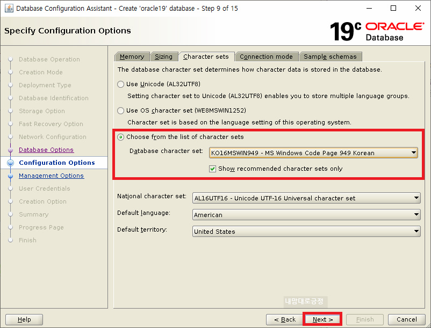This screenshot has width=431, height=328.
Task: Open the Sample schemas tab
Action: point(330,57)
